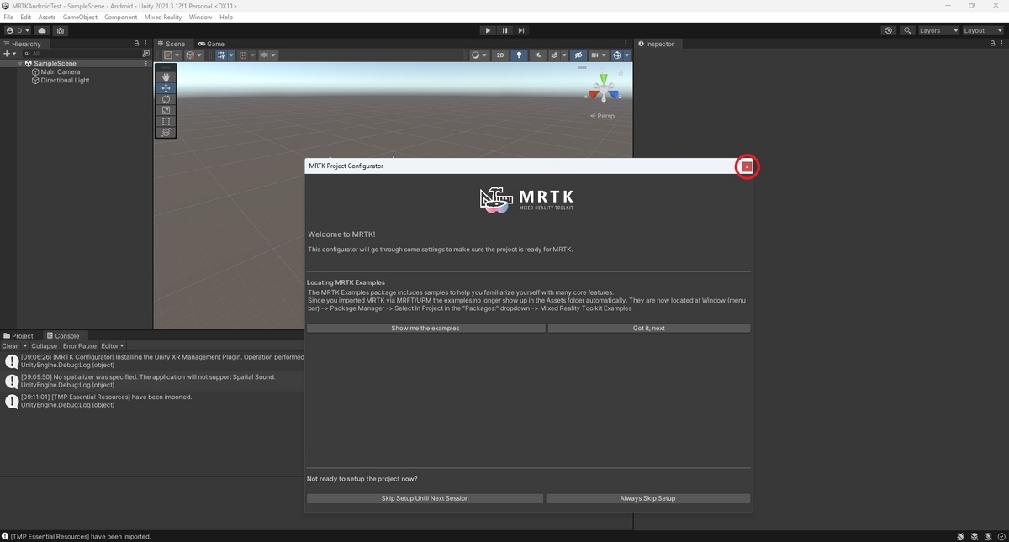Open Scene draw mode dropdown
The image size is (1009, 542).
click(479, 55)
